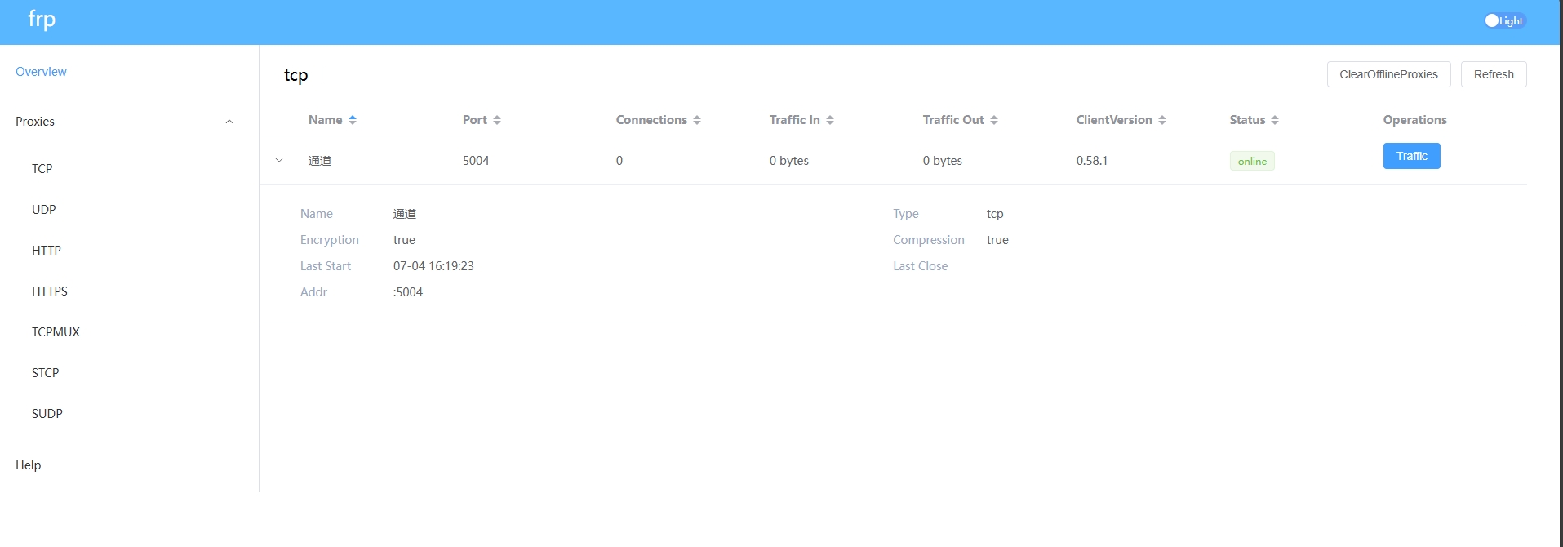Toggle the Light theme switch

tap(1504, 21)
